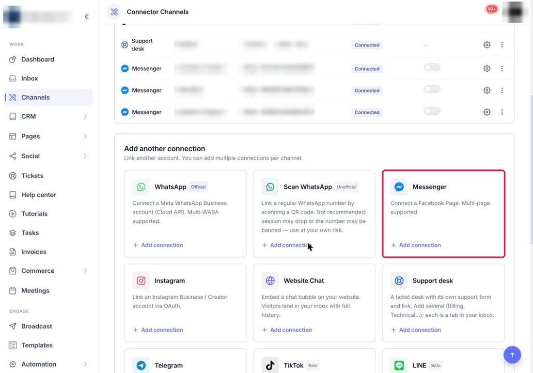Click the Scan WhatsApp card icon
The height and width of the screenshot is (373, 533).
(x=270, y=187)
